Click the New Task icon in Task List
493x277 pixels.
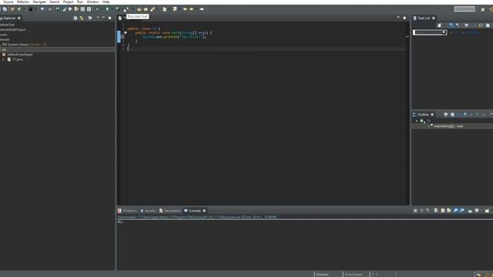point(440,25)
